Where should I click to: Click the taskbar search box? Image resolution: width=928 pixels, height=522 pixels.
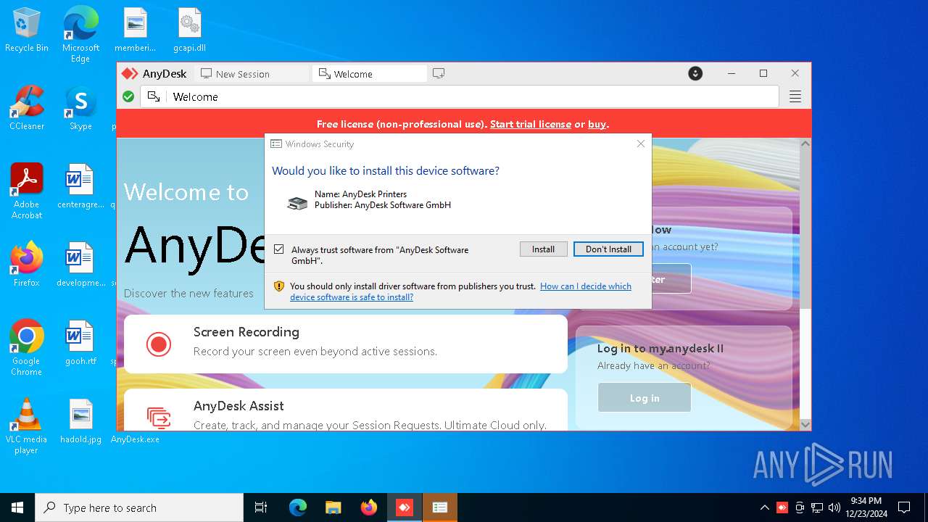tap(139, 507)
